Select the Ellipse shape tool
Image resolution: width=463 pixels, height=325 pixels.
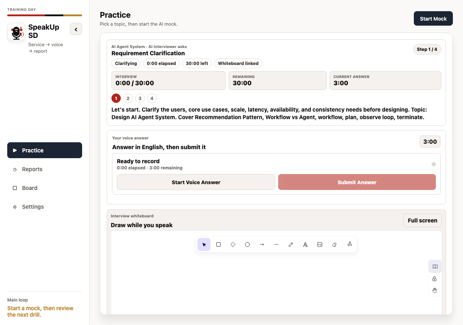tap(247, 244)
